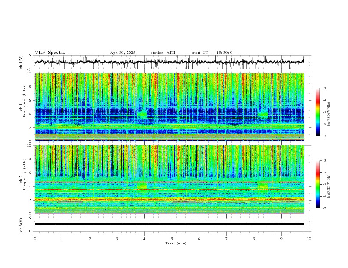Click time axis tick label '2'
Viewport: 348px width, 268px height.
(90, 239)
